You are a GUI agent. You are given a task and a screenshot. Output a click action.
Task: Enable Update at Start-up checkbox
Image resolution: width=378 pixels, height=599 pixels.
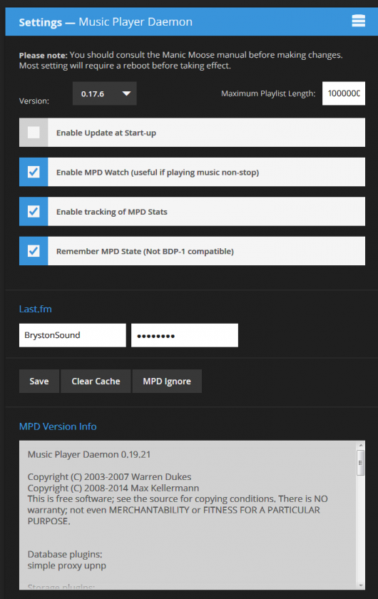(x=34, y=133)
